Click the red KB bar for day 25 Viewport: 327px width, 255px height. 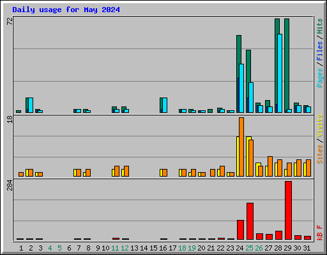click(x=250, y=221)
